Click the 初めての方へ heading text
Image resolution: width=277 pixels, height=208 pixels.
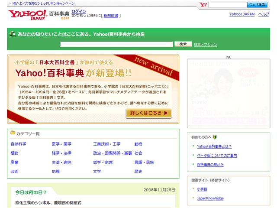point(201,137)
